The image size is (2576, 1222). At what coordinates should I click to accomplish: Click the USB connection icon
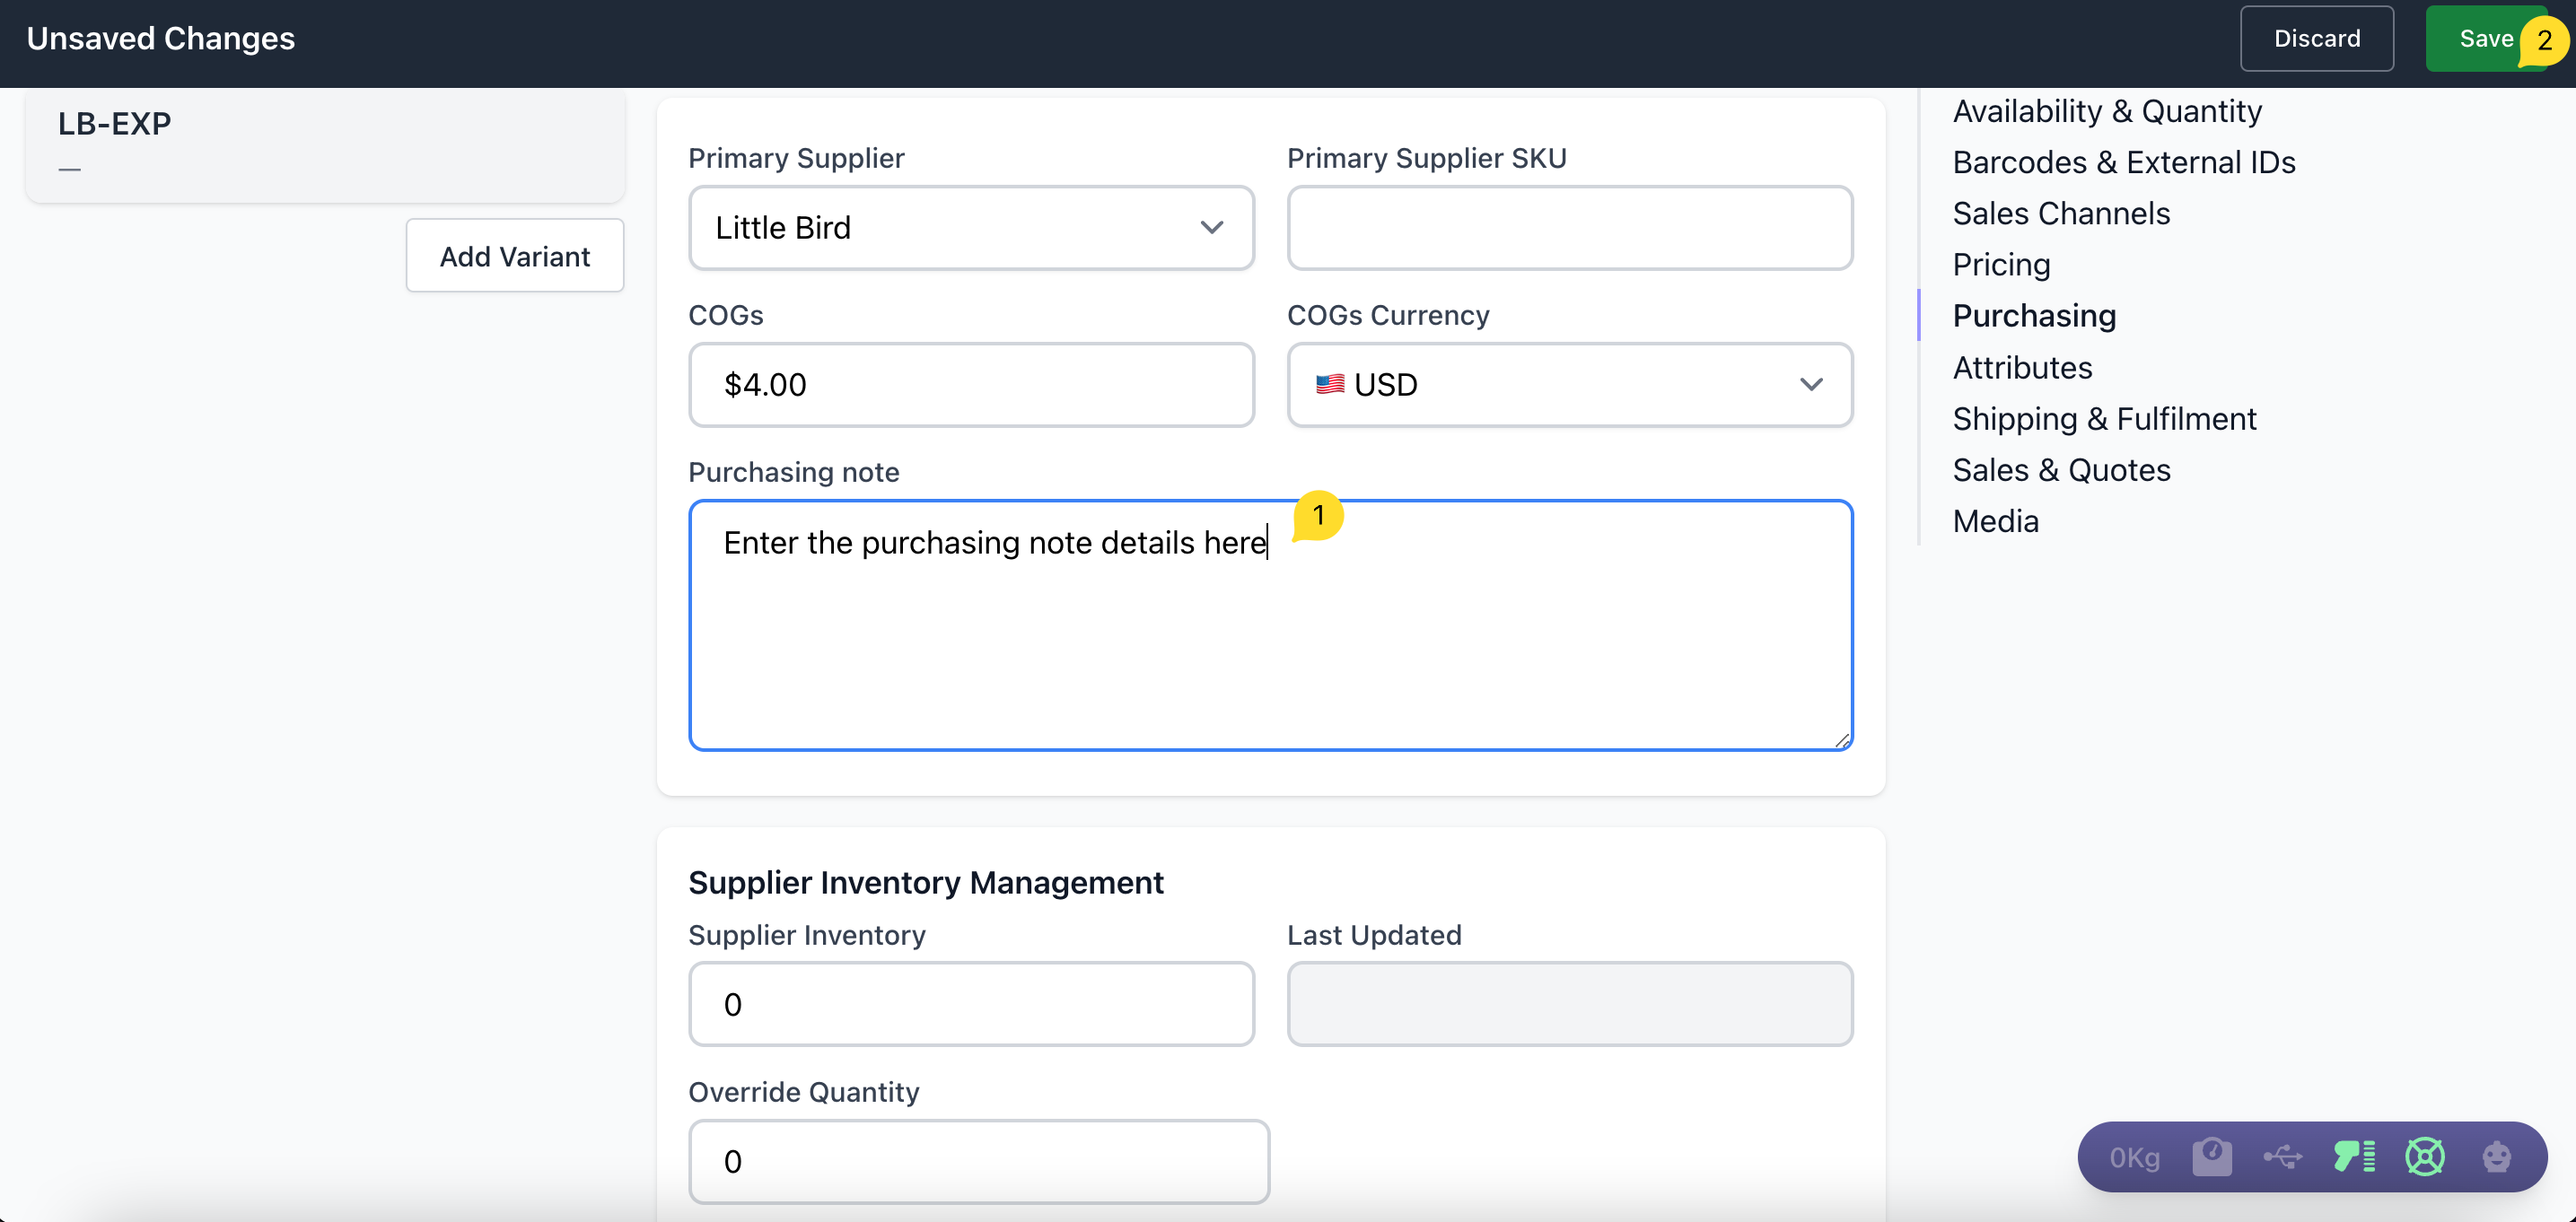(x=2282, y=1157)
